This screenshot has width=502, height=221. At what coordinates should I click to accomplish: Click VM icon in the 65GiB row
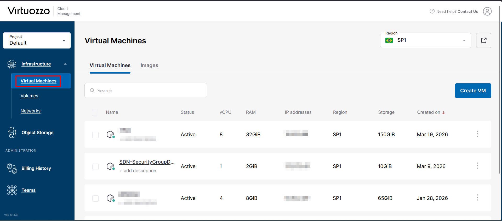pyautogui.click(x=111, y=198)
